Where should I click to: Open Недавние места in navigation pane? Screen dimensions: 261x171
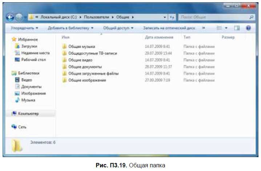(36, 53)
